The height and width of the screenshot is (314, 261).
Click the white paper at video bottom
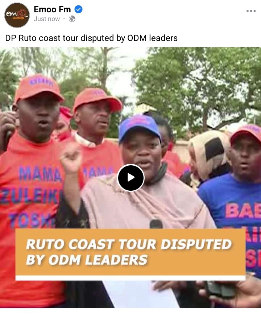click(x=140, y=294)
